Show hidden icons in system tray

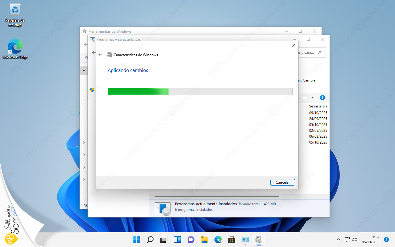339,240
